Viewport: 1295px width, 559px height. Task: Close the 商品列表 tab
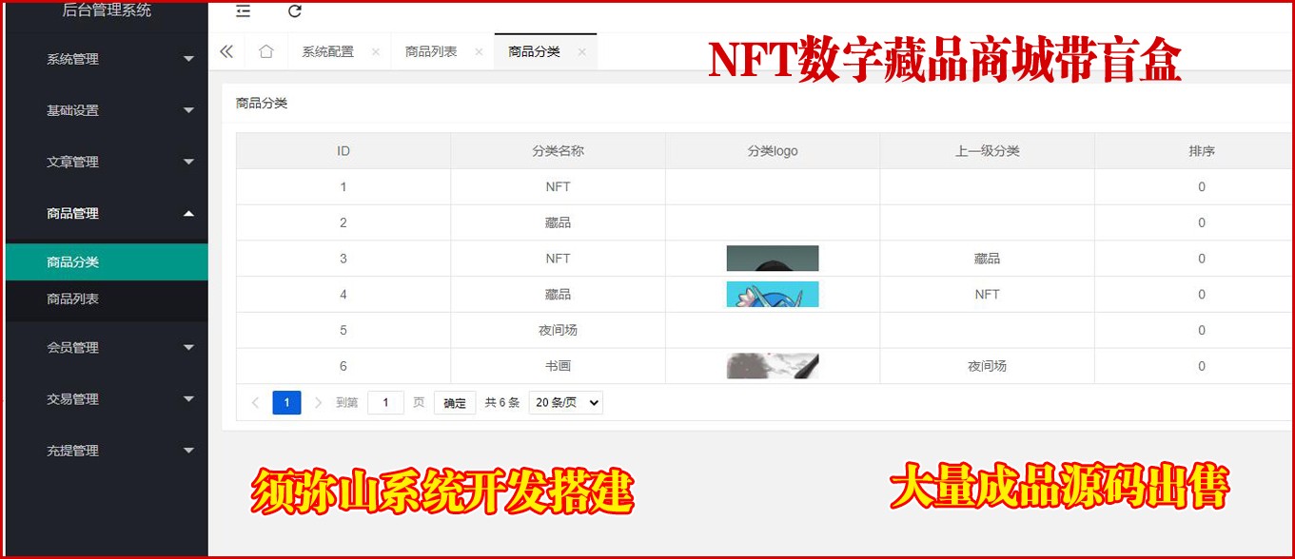tap(479, 52)
